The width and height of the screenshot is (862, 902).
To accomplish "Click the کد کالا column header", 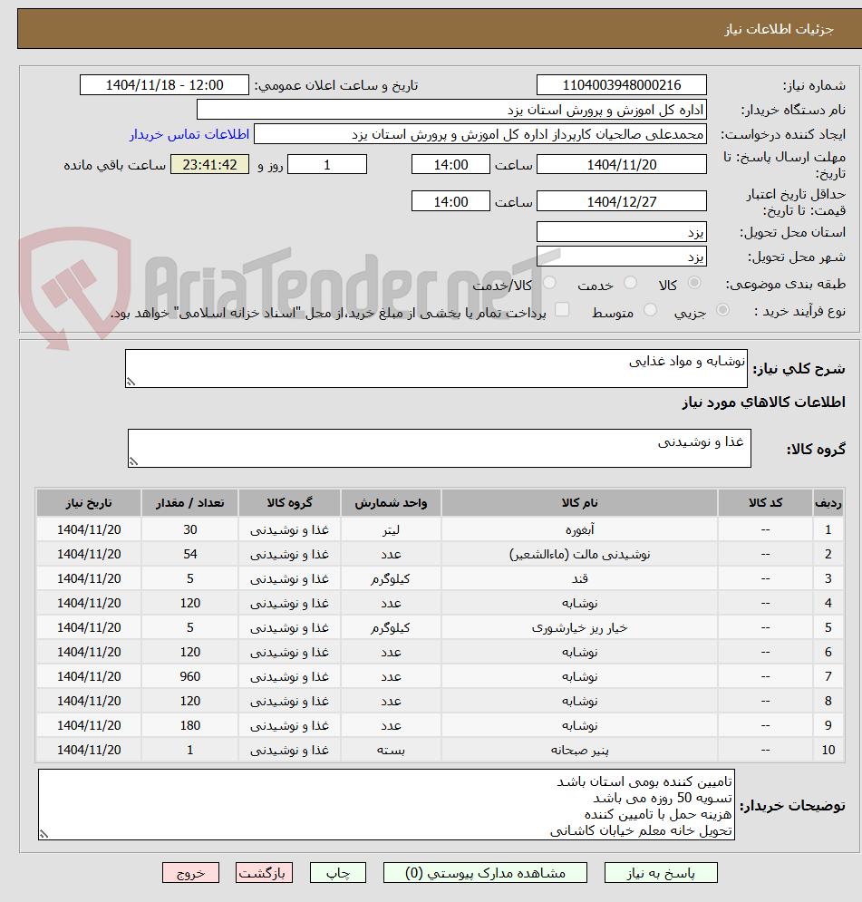I will point(765,503).
